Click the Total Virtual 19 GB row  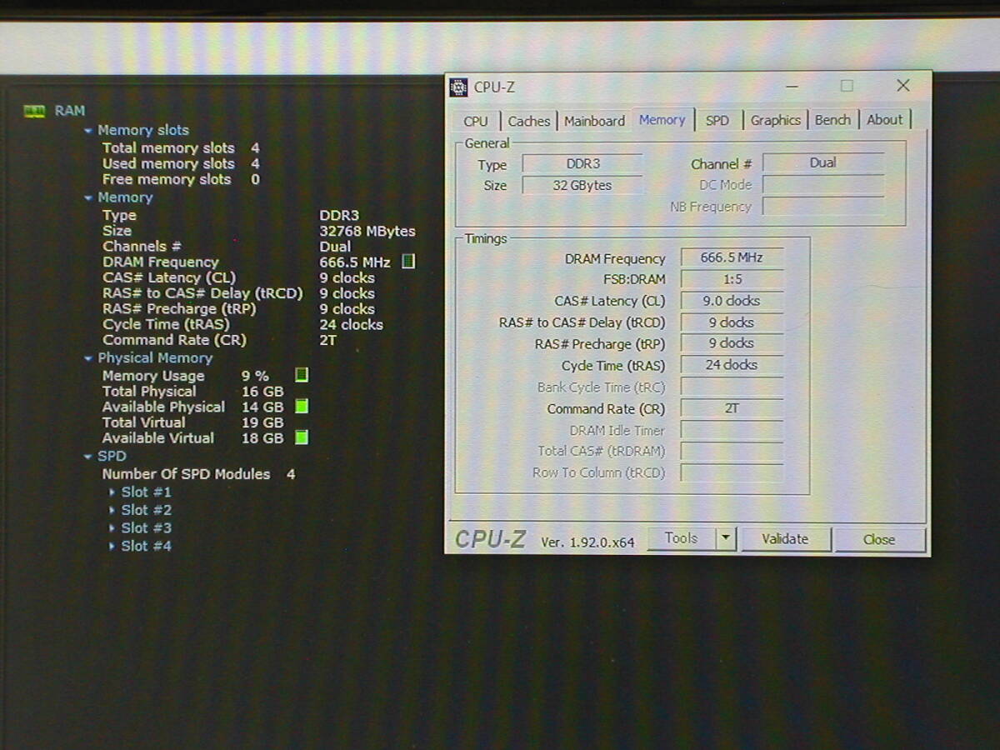pyautogui.click(x=193, y=422)
